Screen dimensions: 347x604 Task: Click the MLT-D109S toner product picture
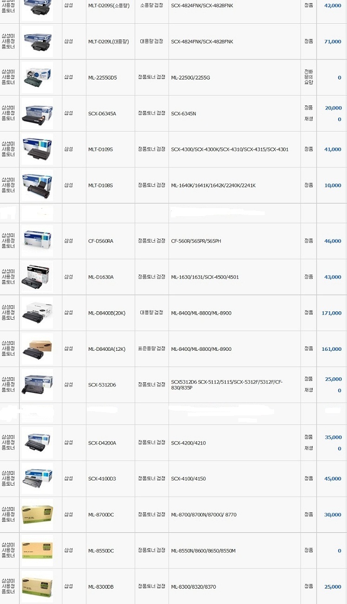[37, 149]
